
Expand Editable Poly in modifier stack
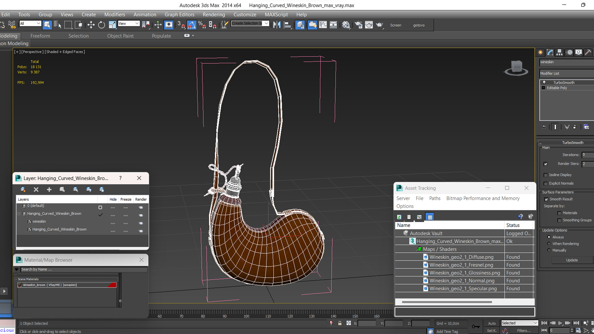[x=543, y=88]
